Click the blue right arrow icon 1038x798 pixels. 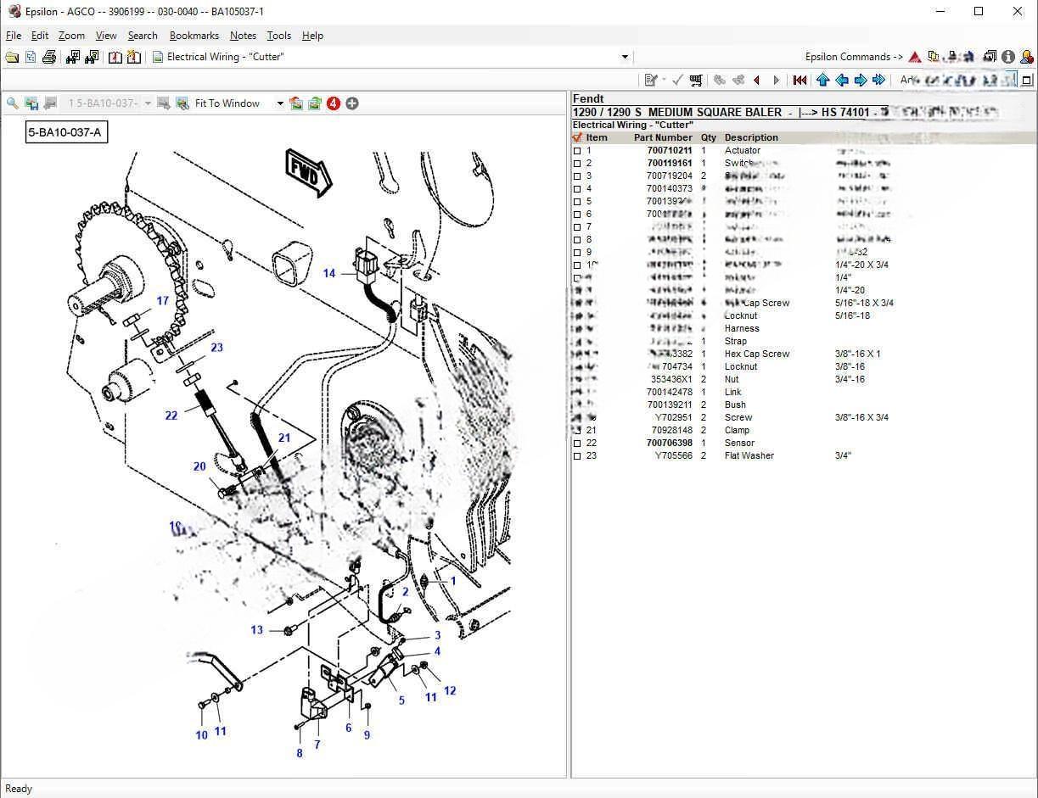tap(861, 80)
